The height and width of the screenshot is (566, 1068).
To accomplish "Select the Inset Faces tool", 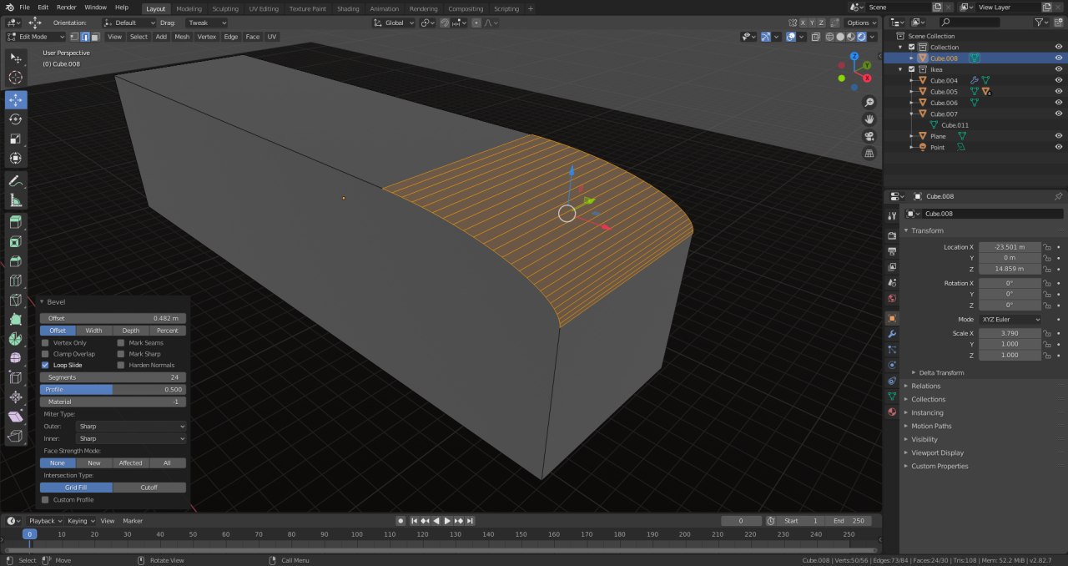I will (16, 242).
